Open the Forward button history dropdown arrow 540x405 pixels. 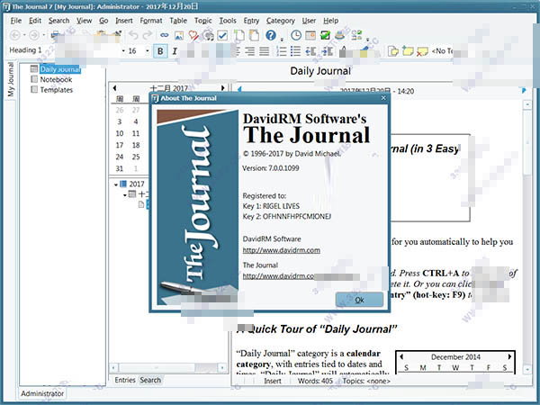point(44,35)
